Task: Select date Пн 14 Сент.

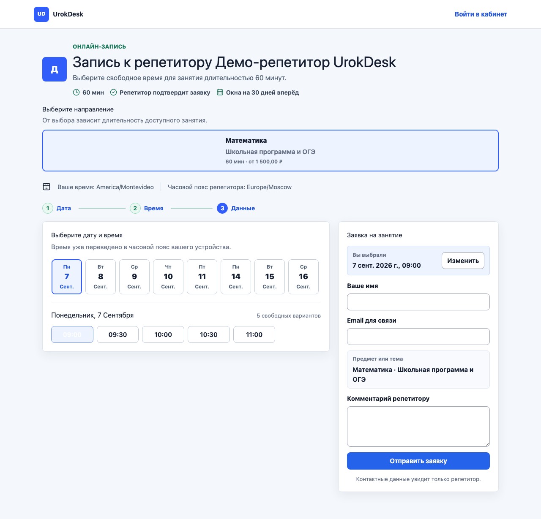Action: pyautogui.click(x=236, y=277)
